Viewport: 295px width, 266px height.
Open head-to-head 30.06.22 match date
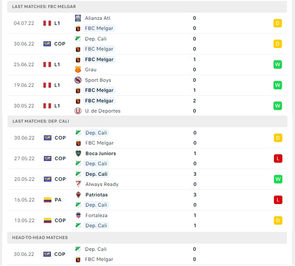(x=24, y=254)
